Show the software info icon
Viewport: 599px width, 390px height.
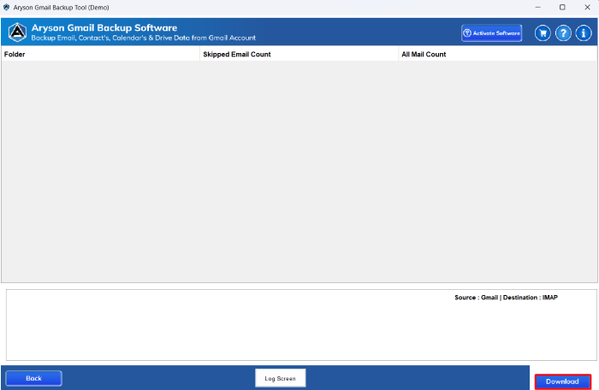coord(584,33)
